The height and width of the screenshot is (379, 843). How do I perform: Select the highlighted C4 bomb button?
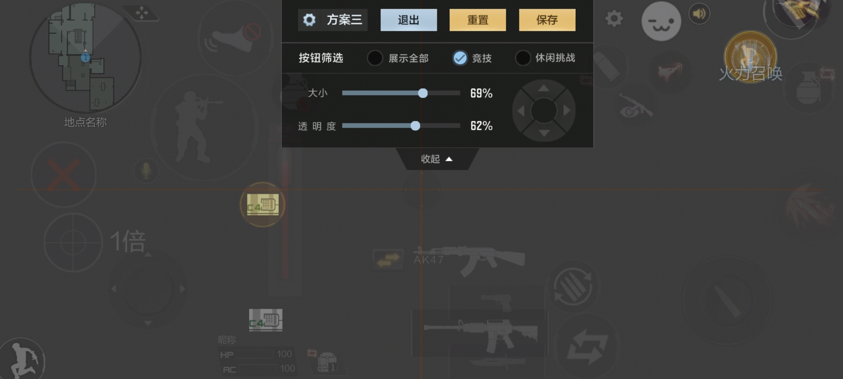click(262, 205)
